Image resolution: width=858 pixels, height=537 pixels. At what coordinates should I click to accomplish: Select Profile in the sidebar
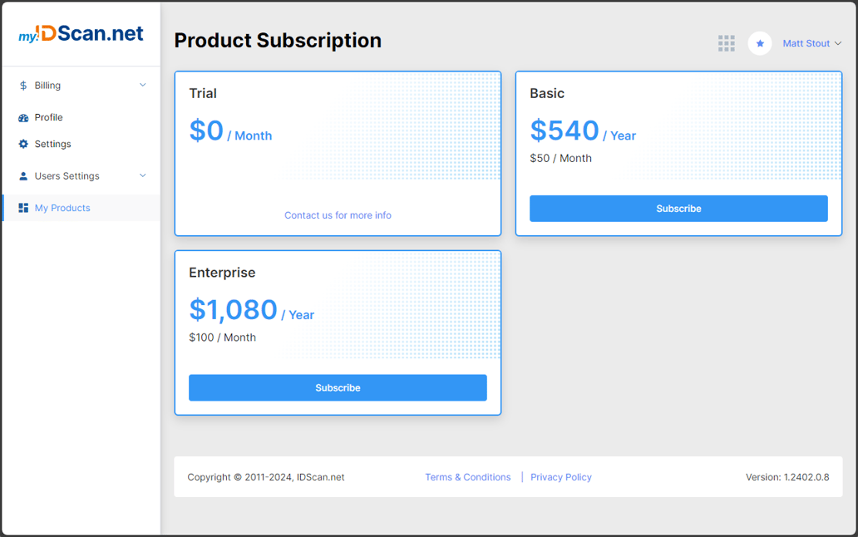47,117
